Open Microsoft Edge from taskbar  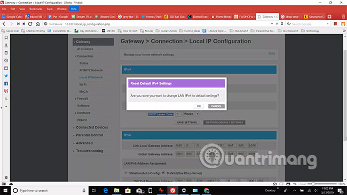tap(106, 190)
